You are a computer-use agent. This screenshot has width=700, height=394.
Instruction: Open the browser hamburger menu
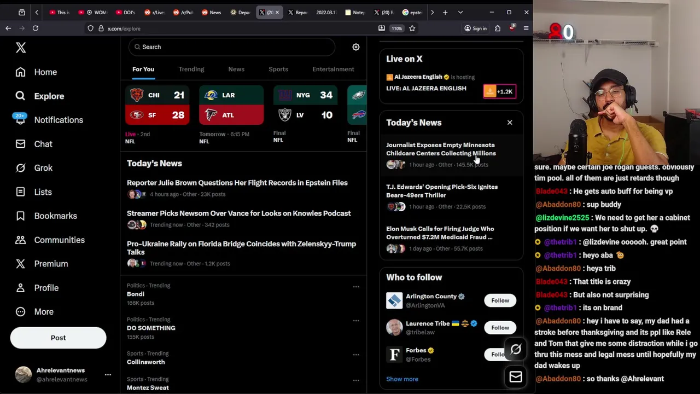click(x=526, y=28)
